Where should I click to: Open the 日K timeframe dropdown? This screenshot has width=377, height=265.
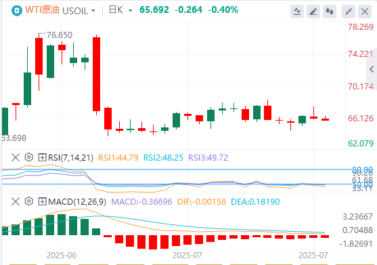coord(120,10)
